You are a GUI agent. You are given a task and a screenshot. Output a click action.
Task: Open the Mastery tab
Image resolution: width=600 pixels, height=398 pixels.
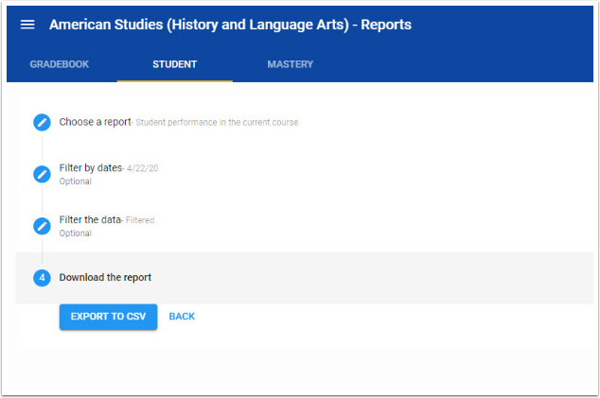tap(290, 64)
